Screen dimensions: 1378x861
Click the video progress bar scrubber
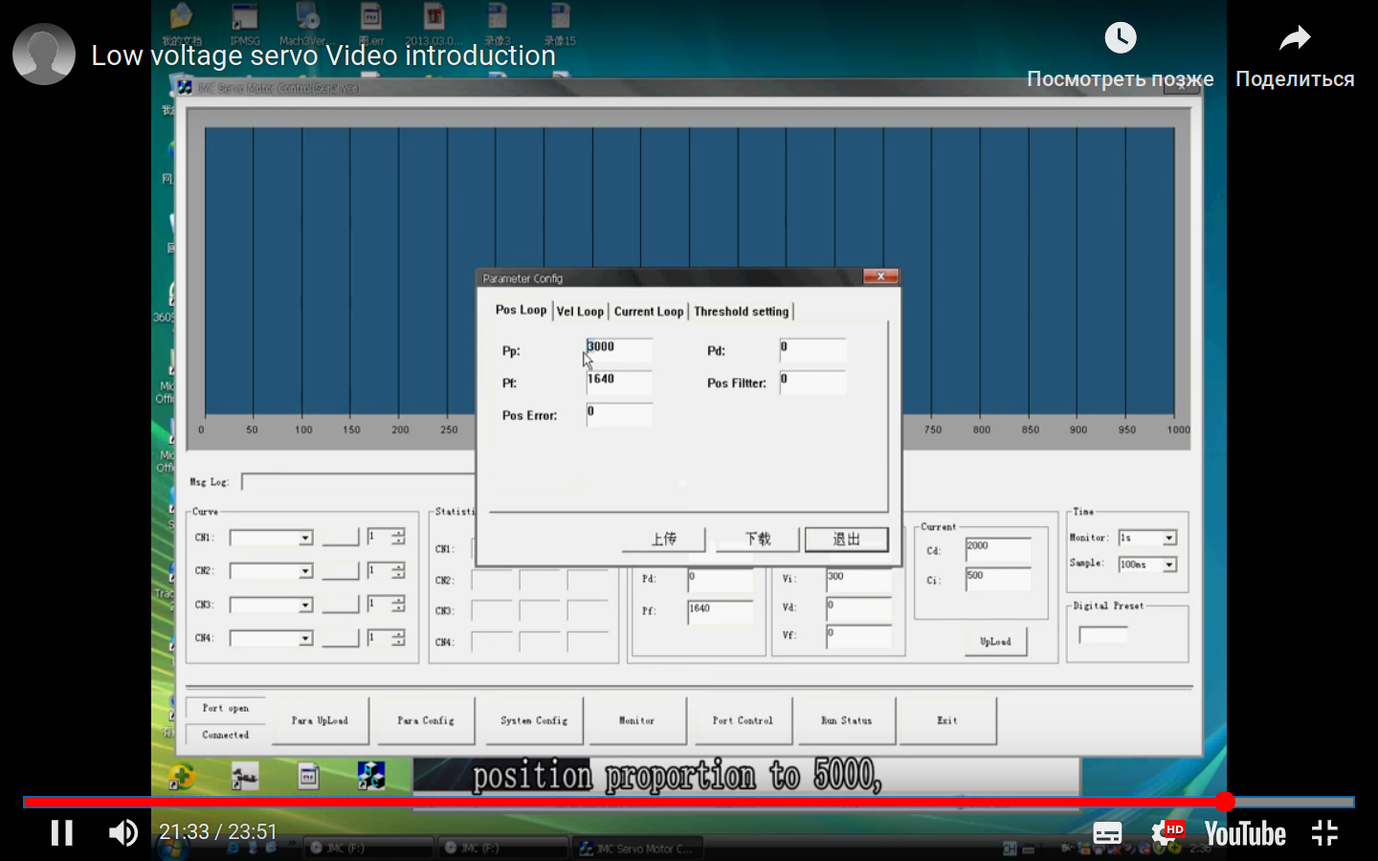coord(1226,802)
